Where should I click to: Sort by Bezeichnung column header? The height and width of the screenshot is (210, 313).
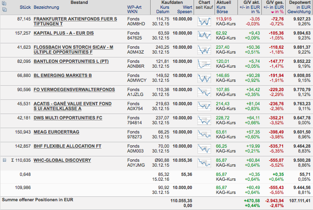(x=46, y=7)
